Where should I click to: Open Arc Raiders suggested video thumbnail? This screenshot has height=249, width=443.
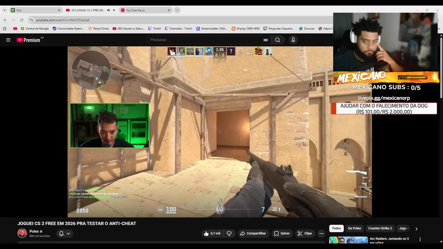349,240
